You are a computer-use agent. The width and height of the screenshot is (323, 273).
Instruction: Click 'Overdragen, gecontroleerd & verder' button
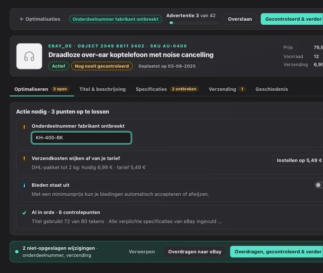pos(277,252)
